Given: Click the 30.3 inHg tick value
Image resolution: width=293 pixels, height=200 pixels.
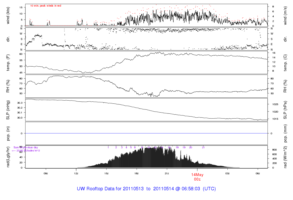Looking at the screenshot, I should point(20,103).
